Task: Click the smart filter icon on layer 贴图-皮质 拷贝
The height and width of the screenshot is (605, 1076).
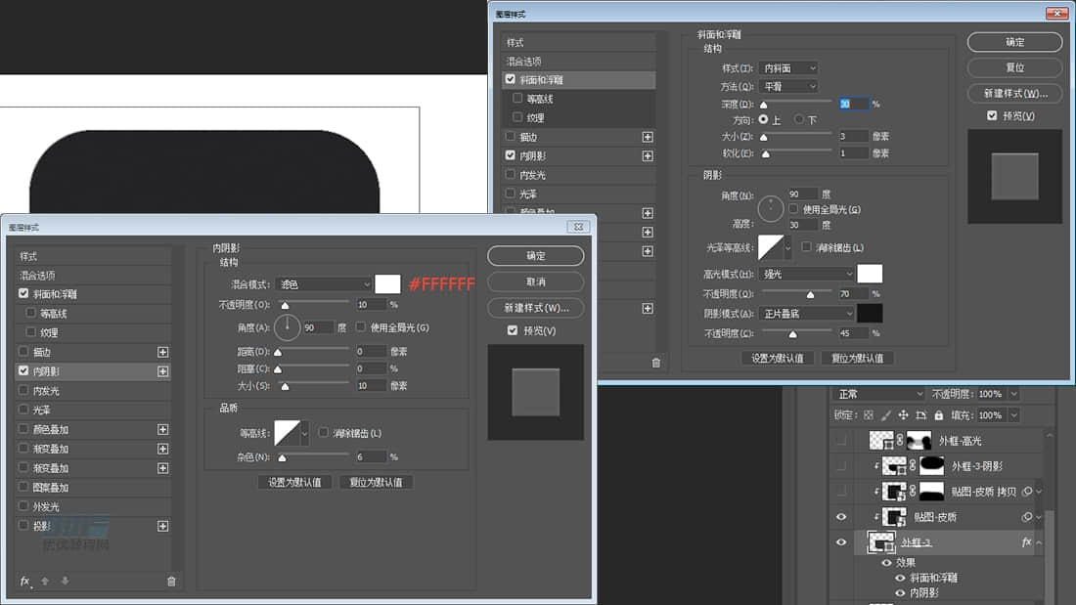Action: (1026, 491)
